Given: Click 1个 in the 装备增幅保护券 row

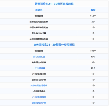Looking at the screenshot, I should click(x=93, y=103).
